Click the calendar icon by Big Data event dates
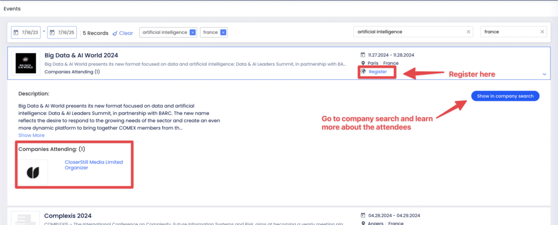This screenshot has width=558, height=225. (363, 55)
